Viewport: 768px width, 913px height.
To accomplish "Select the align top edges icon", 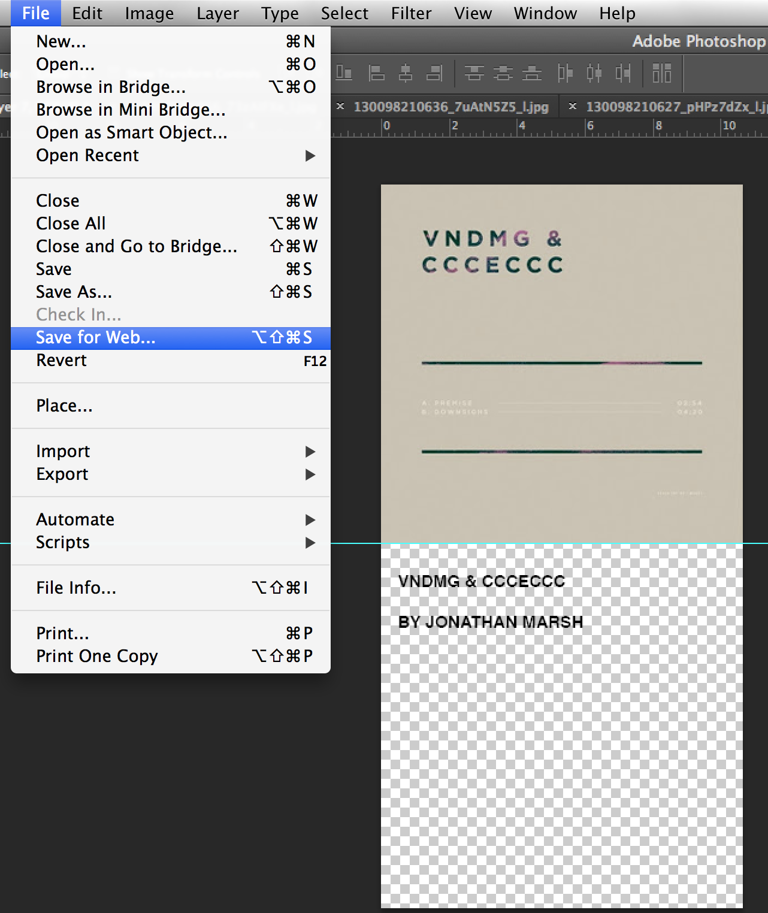I will coord(473,73).
